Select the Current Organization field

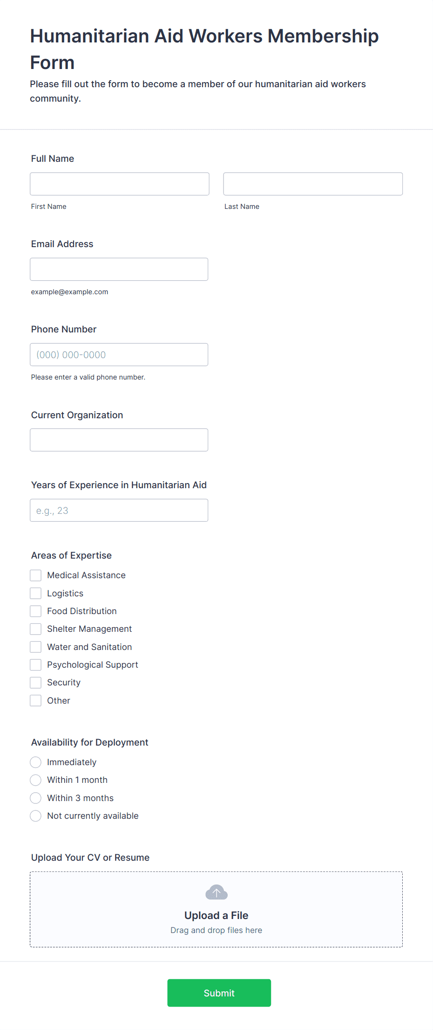click(119, 440)
